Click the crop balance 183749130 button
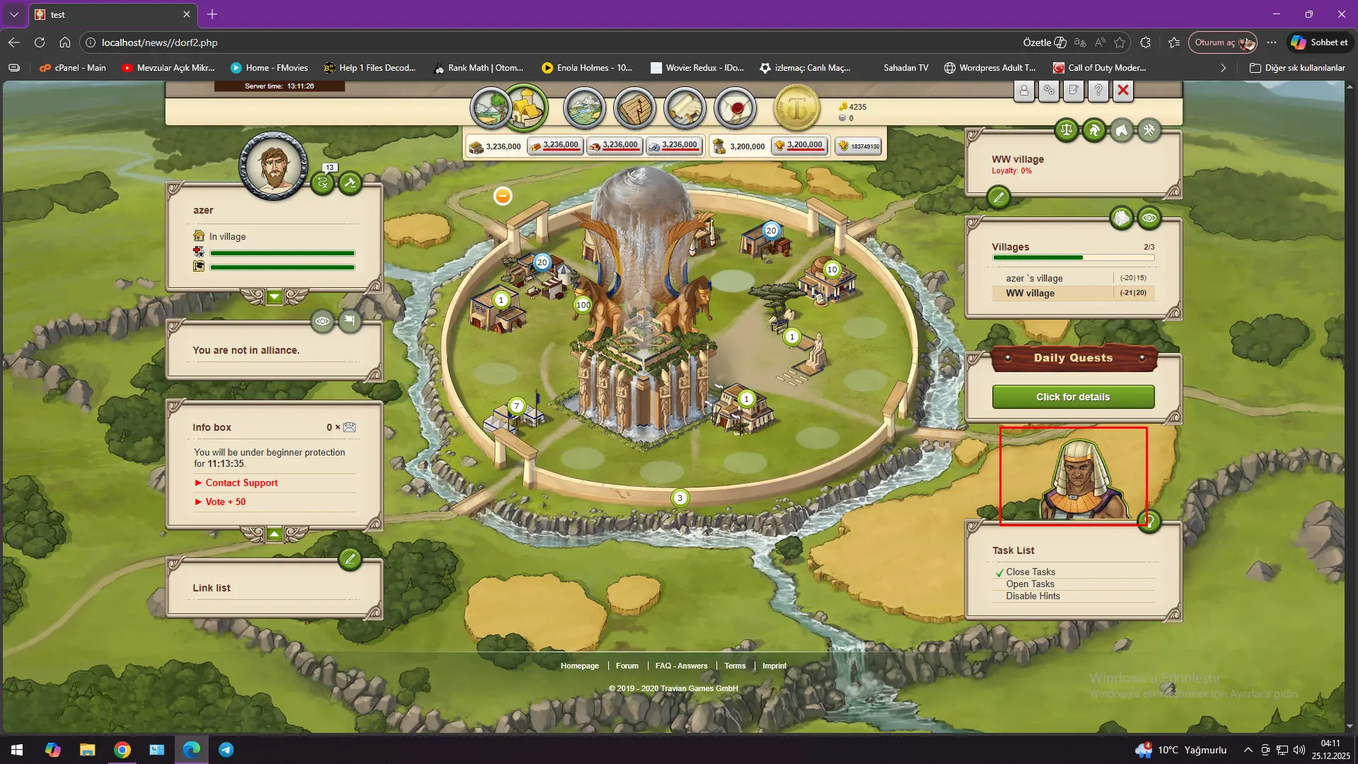The width and height of the screenshot is (1358, 764). 859,146
